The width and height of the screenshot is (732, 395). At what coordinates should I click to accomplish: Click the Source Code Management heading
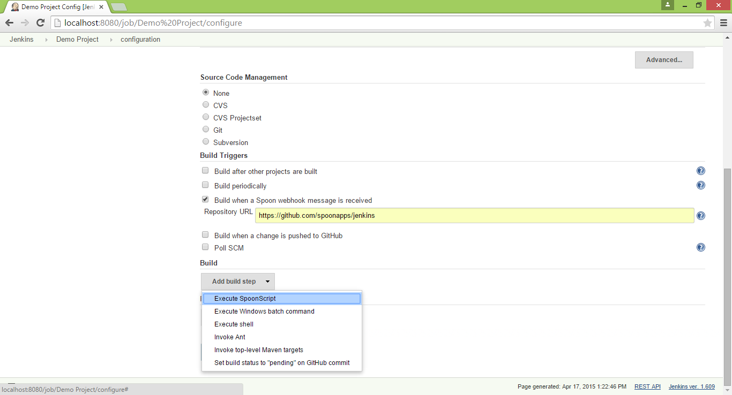pos(244,78)
